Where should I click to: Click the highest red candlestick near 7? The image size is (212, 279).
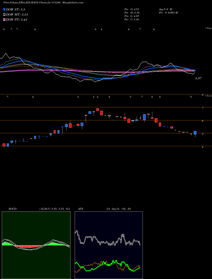(98, 109)
